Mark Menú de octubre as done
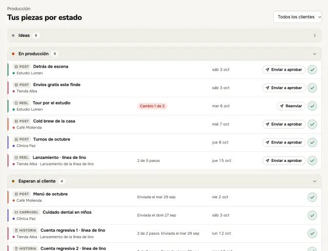 (312, 197)
